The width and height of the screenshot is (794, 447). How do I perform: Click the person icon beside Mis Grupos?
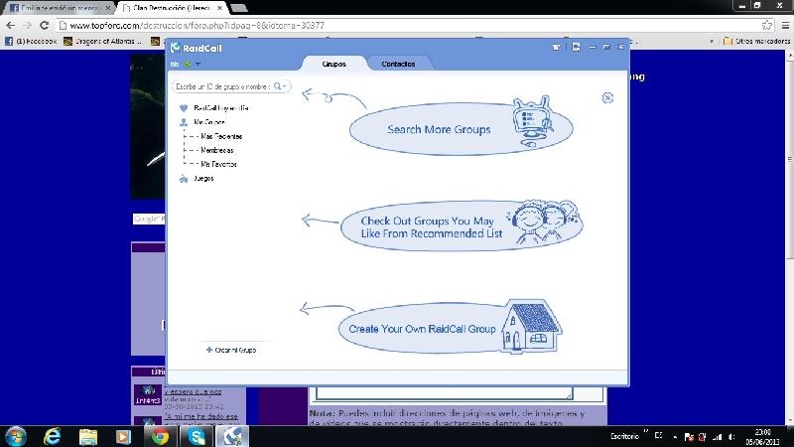[x=184, y=122]
